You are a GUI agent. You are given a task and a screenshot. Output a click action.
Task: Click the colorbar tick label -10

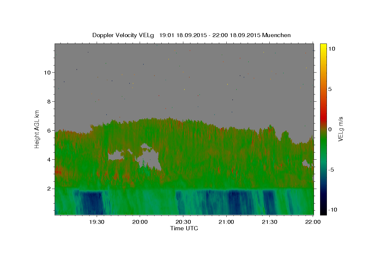[332, 210]
